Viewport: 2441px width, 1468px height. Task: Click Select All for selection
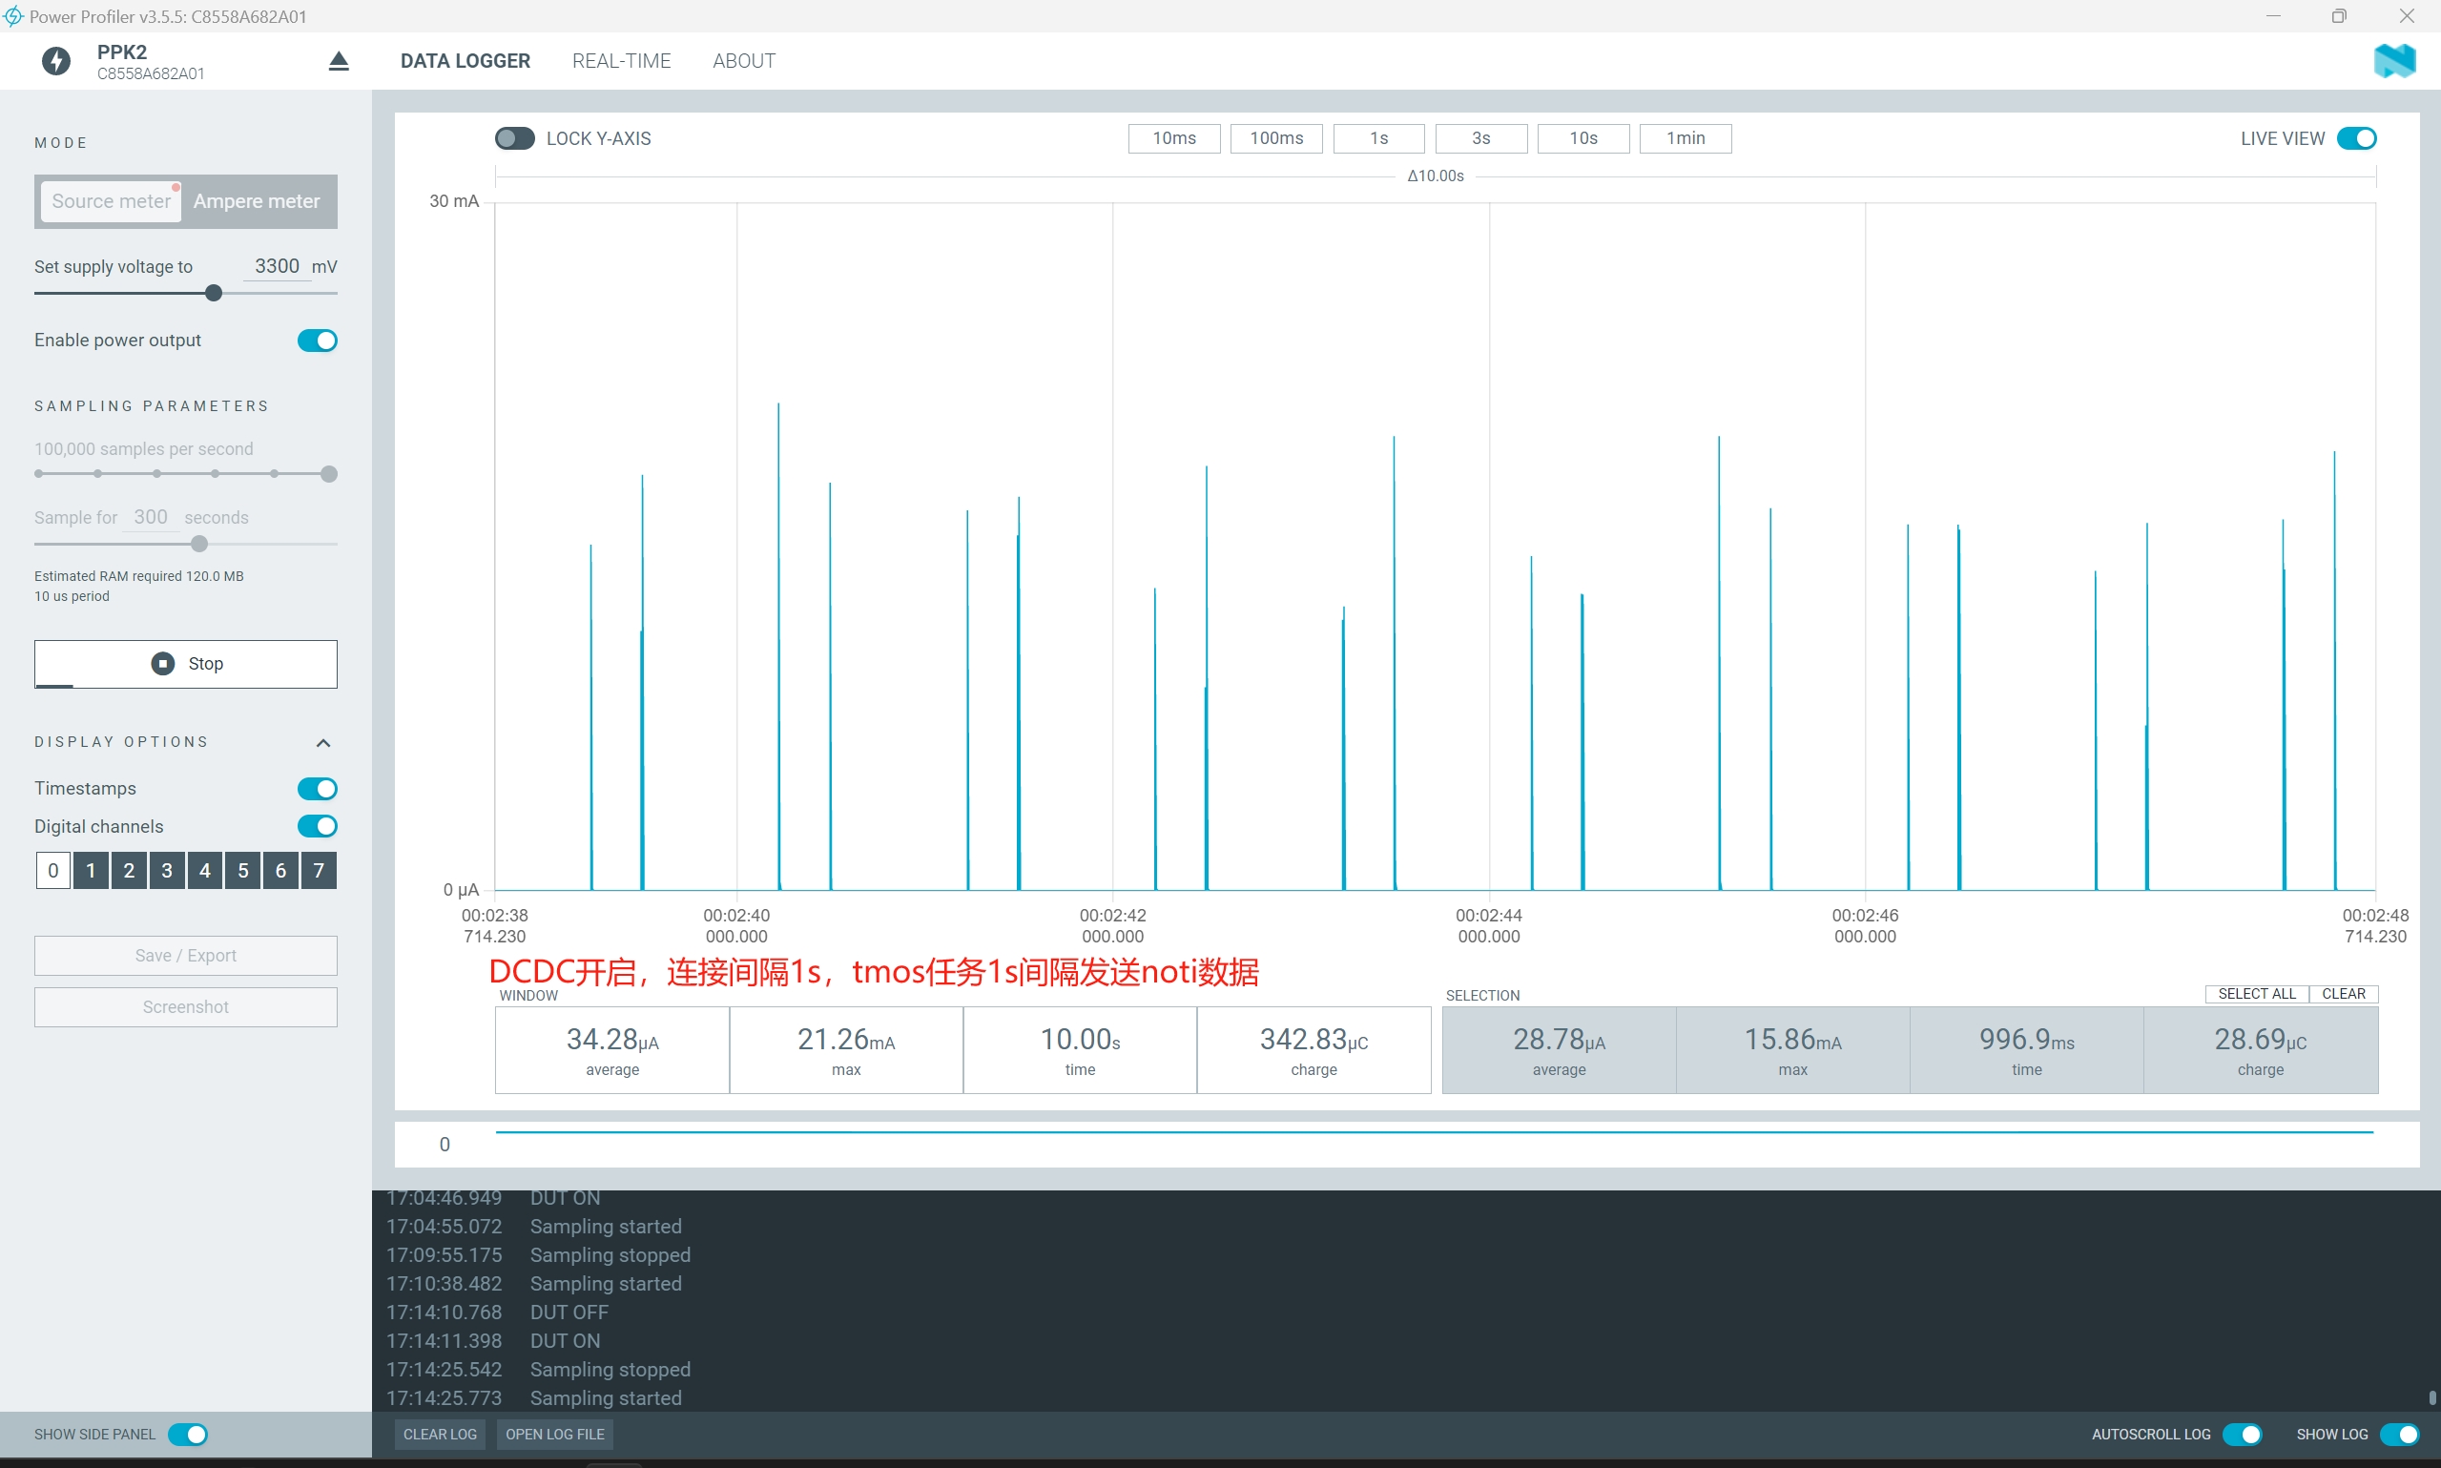2257,994
